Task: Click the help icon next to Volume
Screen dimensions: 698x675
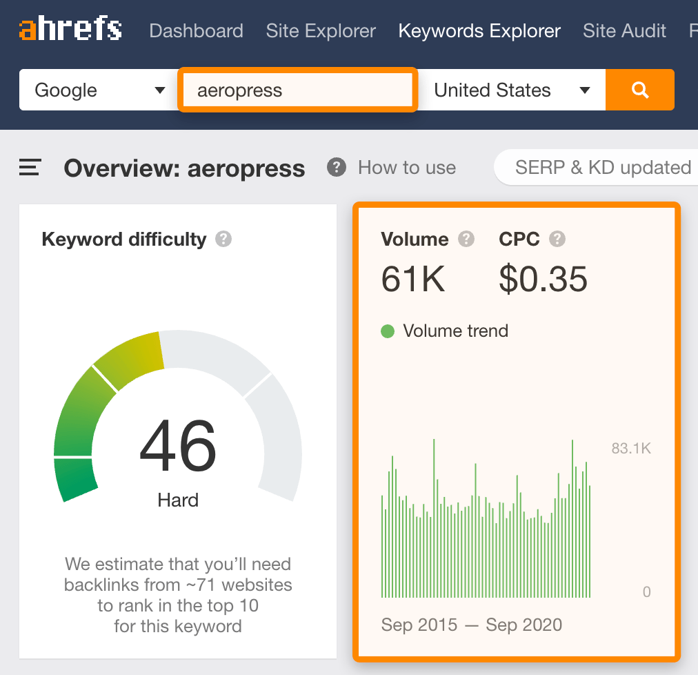Action: pyautogui.click(x=466, y=239)
